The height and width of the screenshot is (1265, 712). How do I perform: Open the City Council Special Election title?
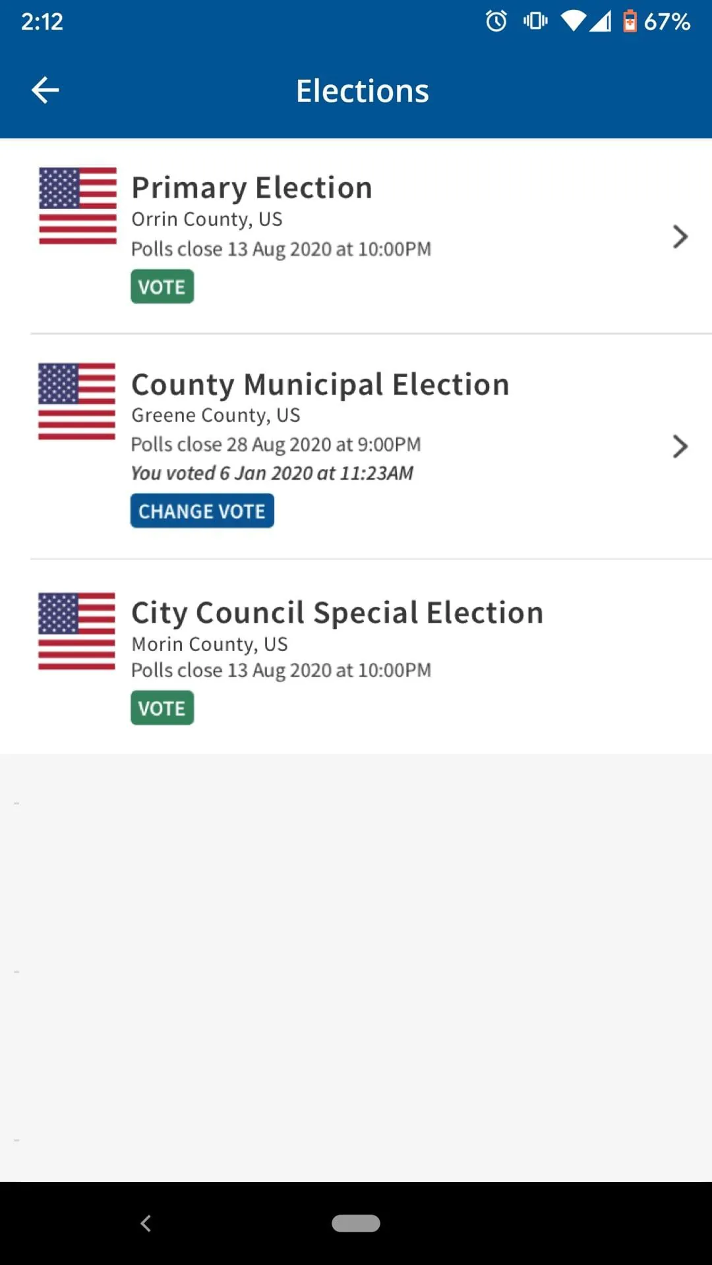click(337, 613)
